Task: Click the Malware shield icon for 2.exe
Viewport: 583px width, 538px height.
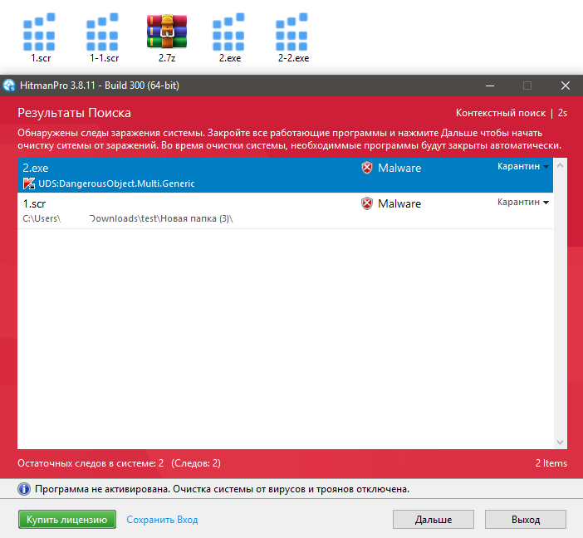Action: (x=367, y=168)
